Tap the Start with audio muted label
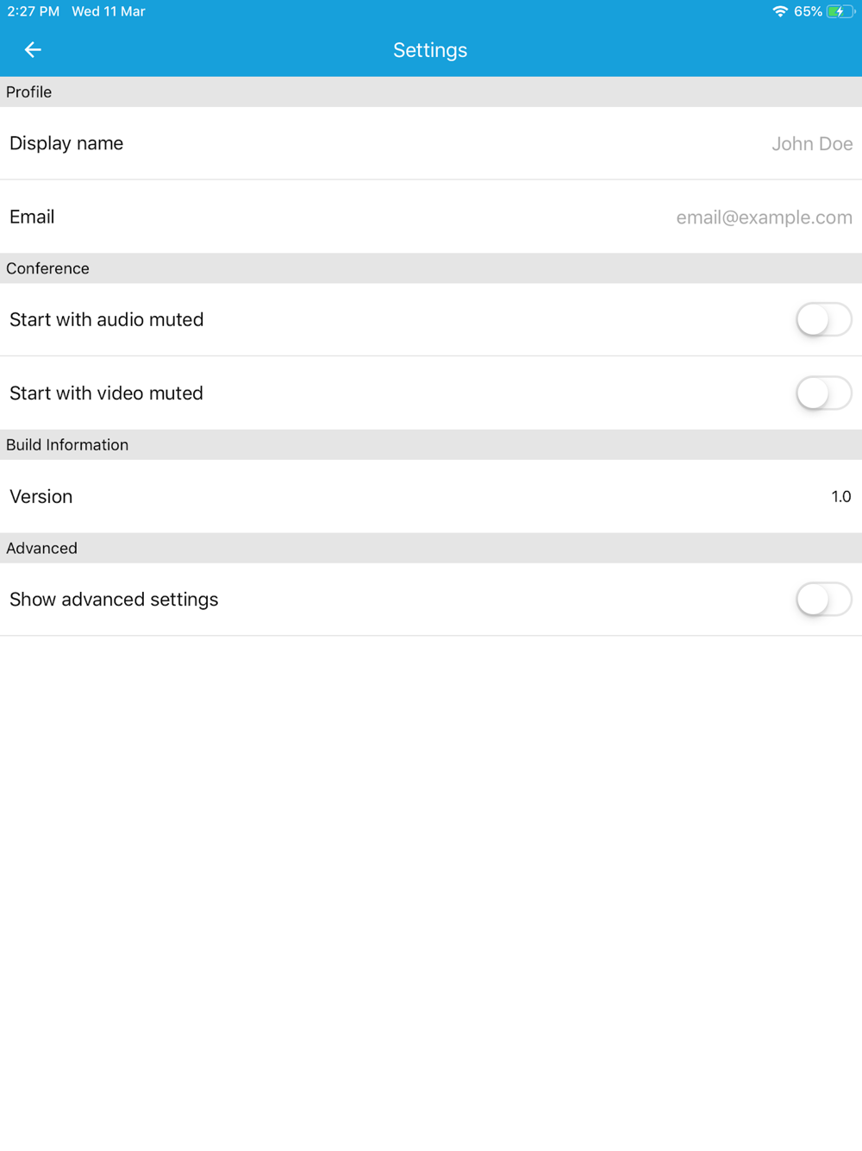862x1151 pixels. pyautogui.click(x=107, y=319)
